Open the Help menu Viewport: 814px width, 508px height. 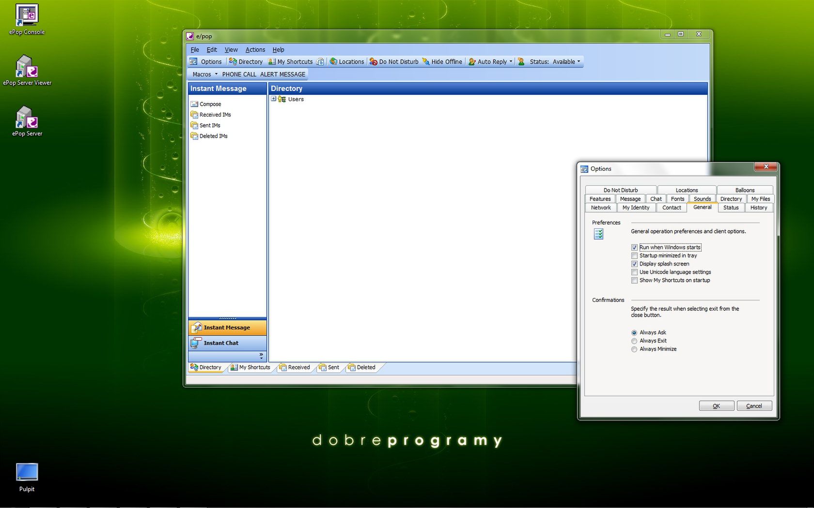(x=278, y=49)
